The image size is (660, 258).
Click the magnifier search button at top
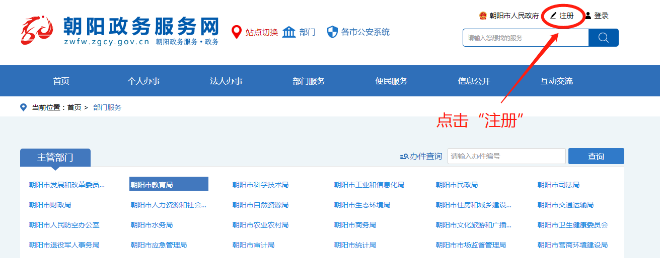(604, 38)
